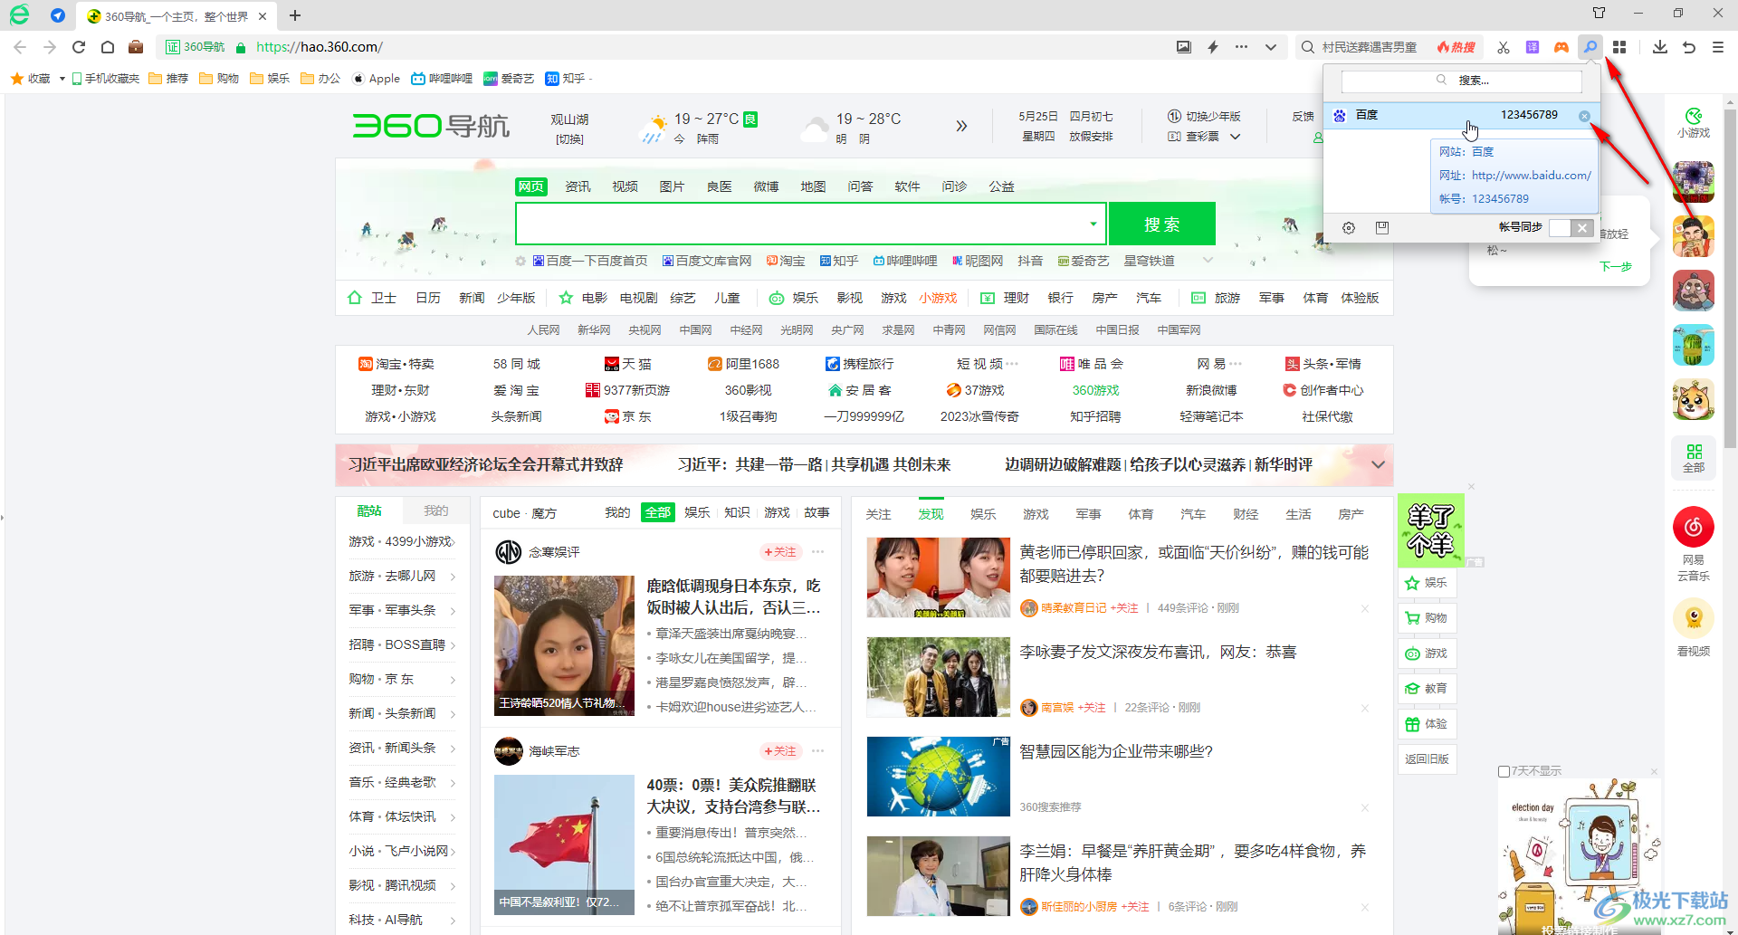Open the 羊了个羊 game banner
Screen dimensions: 1738x935
tap(1430, 531)
